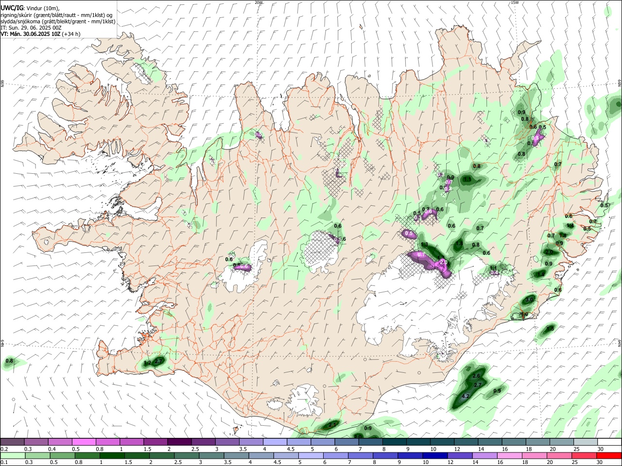This screenshot has height=466, width=622.
Task: Click the 4.2 precipitation value offshore southeast
Action: tap(465, 397)
